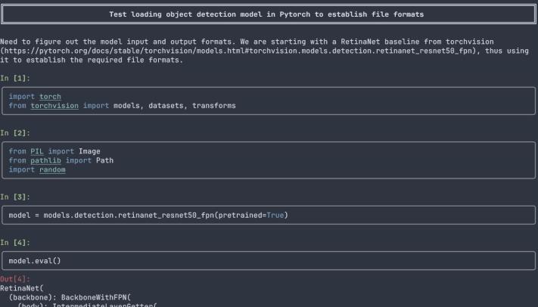Select the In [2] cell prompt label

[x=15, y=133]
